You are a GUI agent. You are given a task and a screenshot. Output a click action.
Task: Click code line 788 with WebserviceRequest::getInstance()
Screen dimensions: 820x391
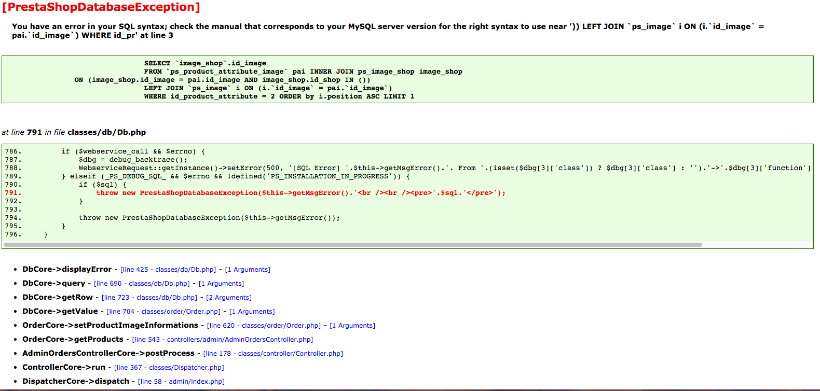[x=446, y=168]
